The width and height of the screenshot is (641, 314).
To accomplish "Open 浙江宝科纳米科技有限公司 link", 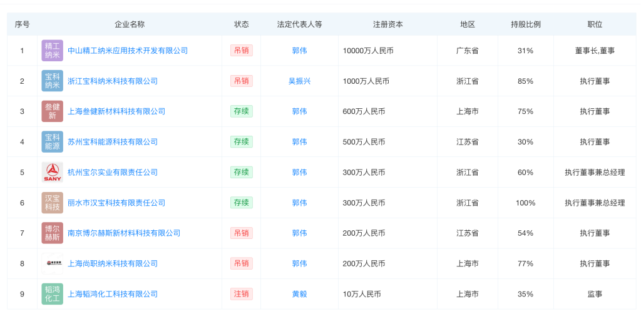I will [113, 81].
